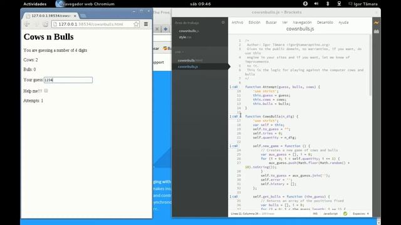401x225 pixels.
Task: Click the green lint status check icon
Action: [x=345, y=214]
